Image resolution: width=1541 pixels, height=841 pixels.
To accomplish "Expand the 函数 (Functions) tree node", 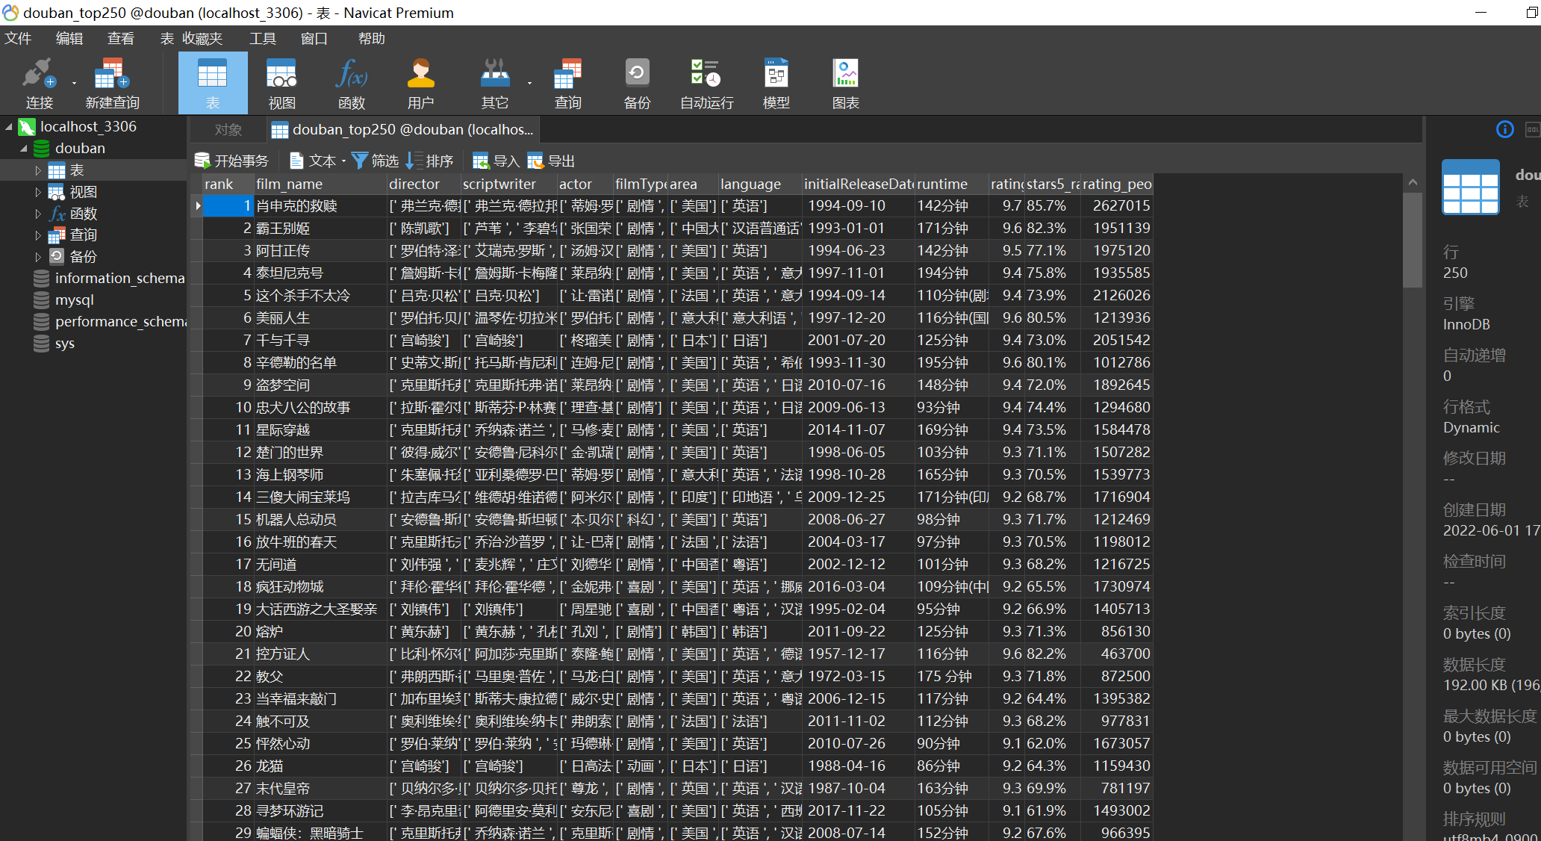I will point(38,214).
